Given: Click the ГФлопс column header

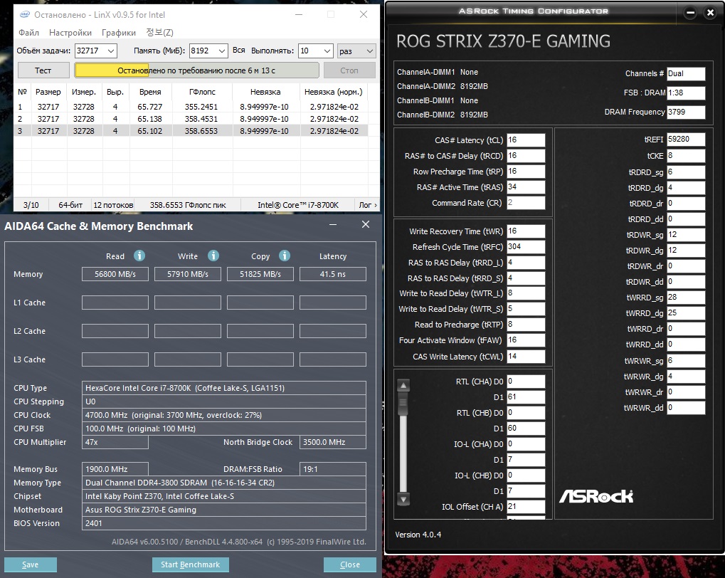Looking at the screenshot, I should 202,92.
